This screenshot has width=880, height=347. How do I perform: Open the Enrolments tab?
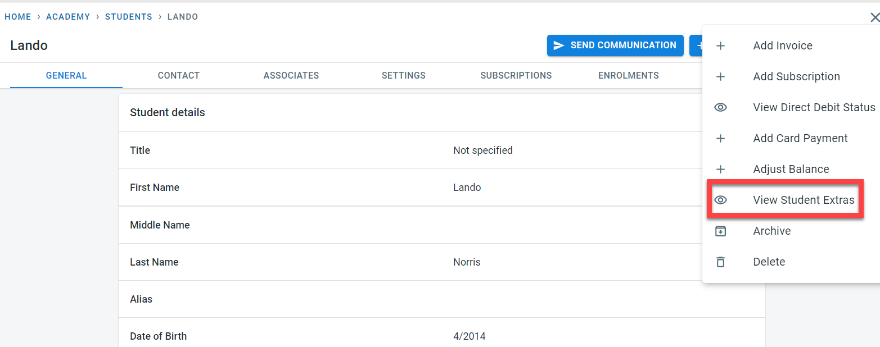628,75
